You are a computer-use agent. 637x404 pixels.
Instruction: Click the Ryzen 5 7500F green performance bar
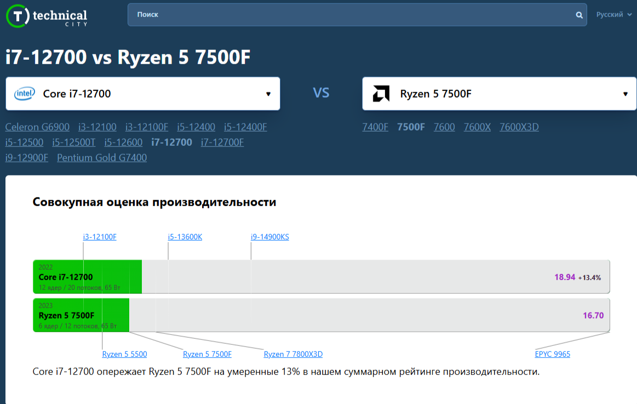pos(81,315)
